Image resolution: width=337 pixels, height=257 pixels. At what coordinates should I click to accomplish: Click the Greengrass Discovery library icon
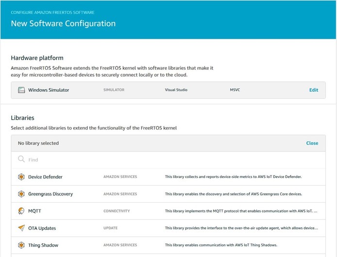[x=21, y=194]
